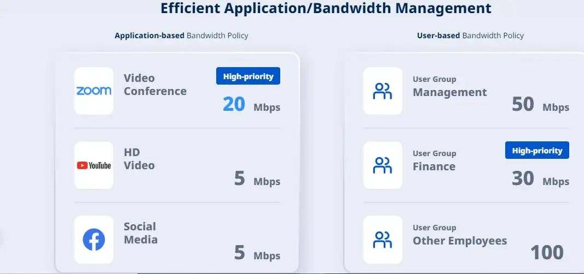Click the Video Conference label

155,85
